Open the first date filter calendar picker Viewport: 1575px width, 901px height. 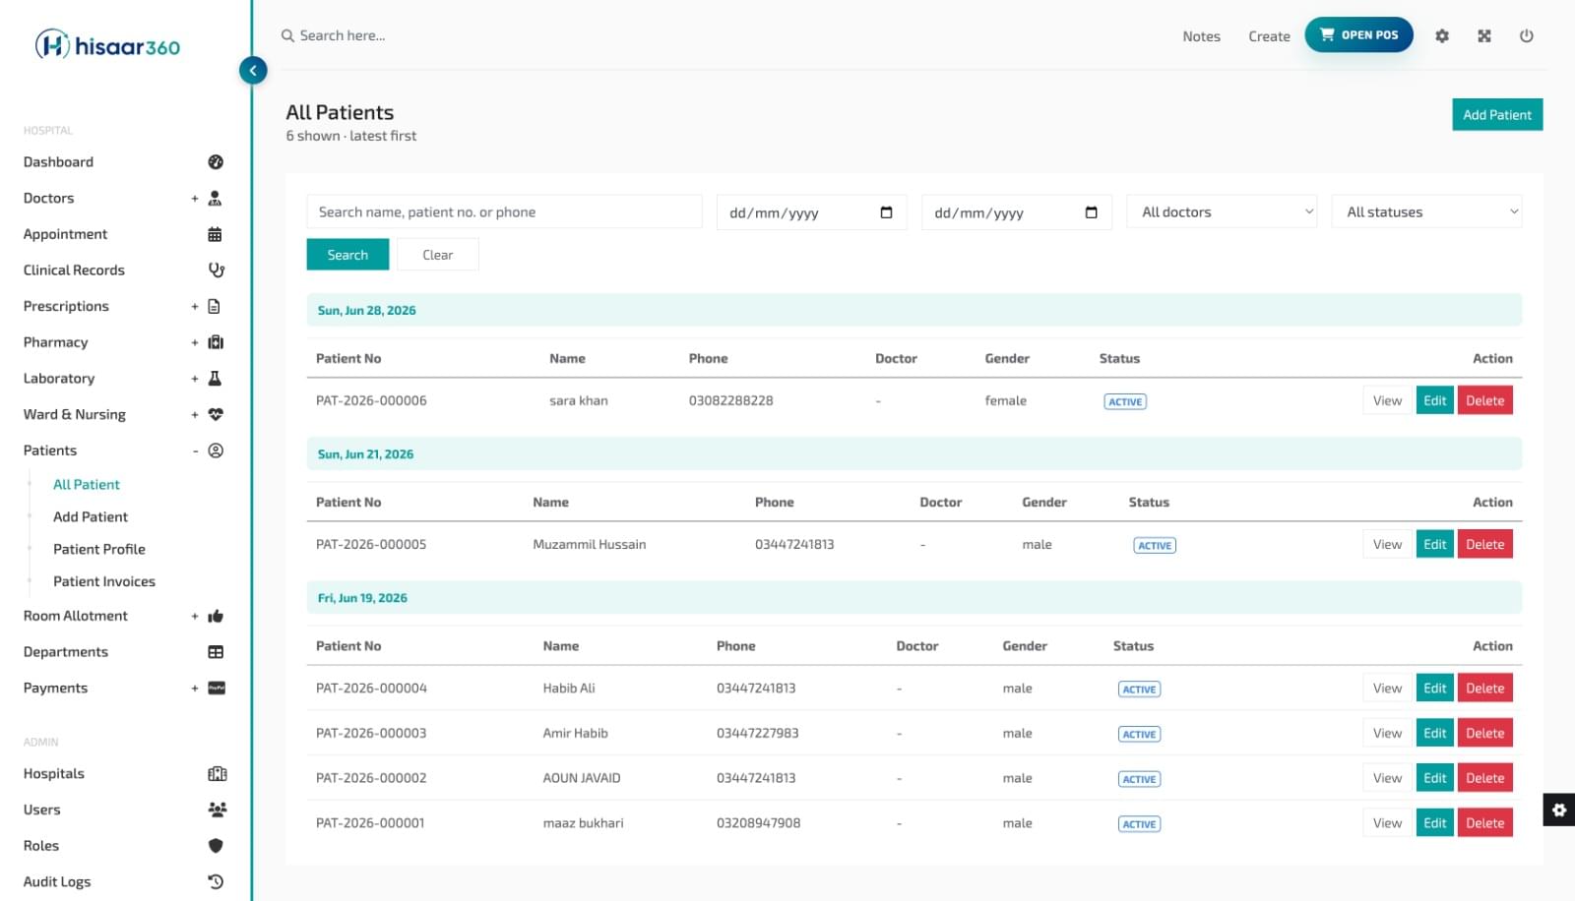(886, 212)
